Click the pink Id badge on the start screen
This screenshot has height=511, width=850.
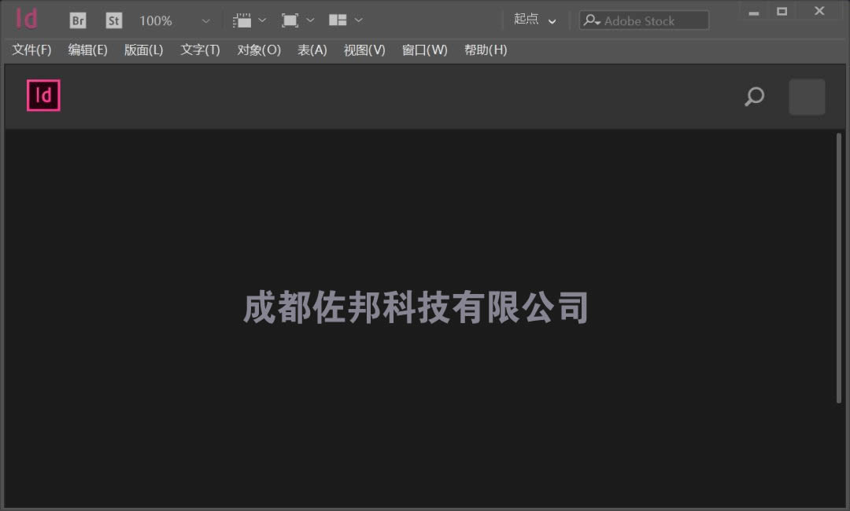pyautogui.click(x=43, y=95)
